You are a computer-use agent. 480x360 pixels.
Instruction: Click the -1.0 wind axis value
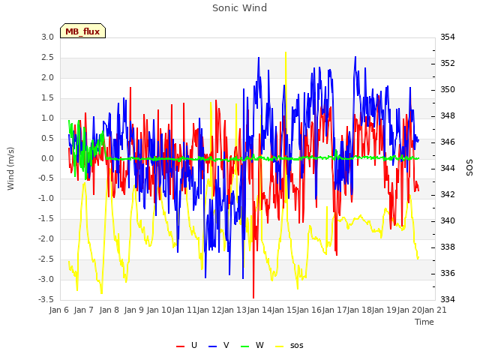46,198
